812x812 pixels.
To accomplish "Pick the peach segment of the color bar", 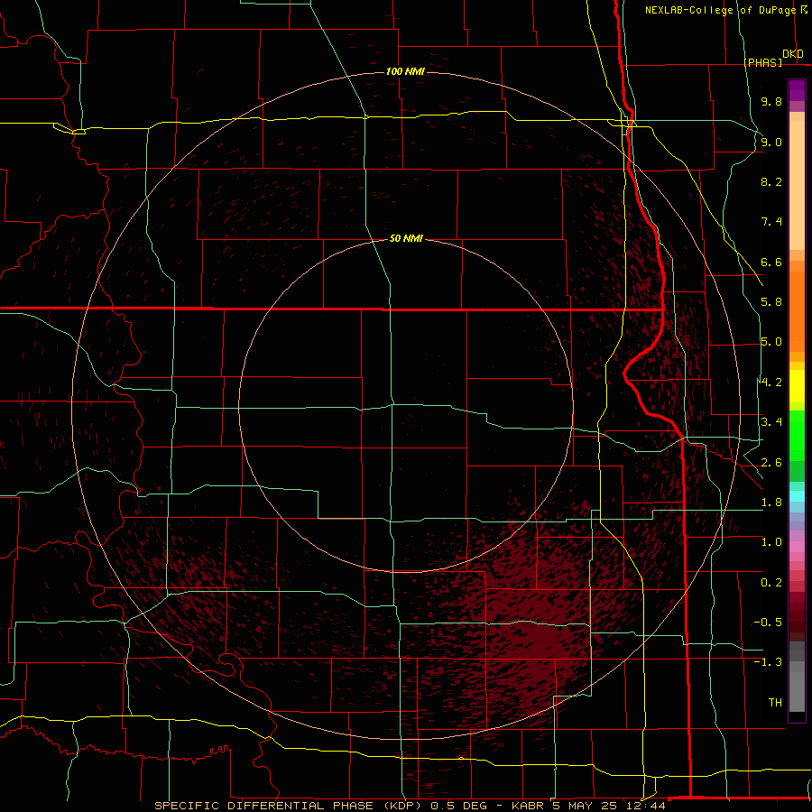I will (797, 185).
